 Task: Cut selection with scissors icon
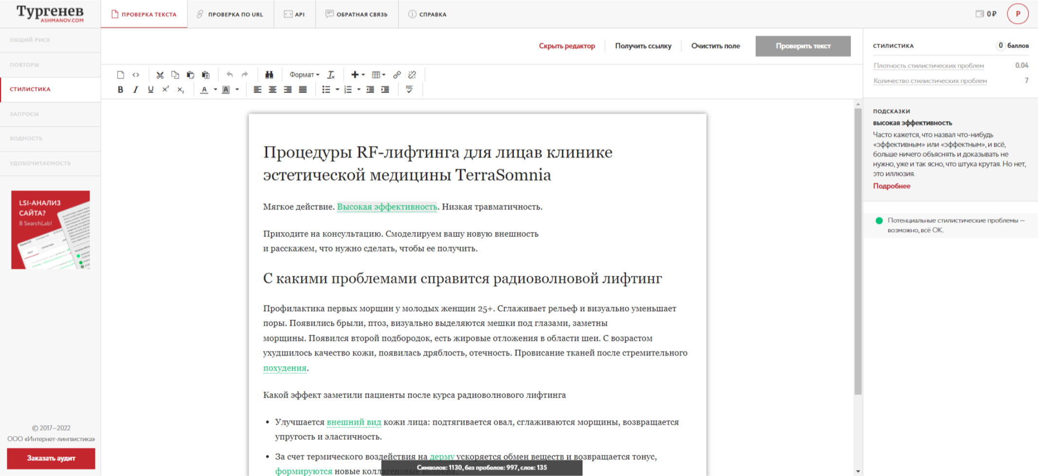click(160, 74)
